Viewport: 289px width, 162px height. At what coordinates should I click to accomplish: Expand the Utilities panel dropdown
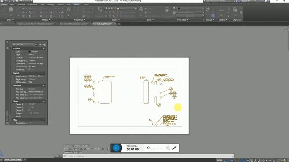[x=223, y=20]
